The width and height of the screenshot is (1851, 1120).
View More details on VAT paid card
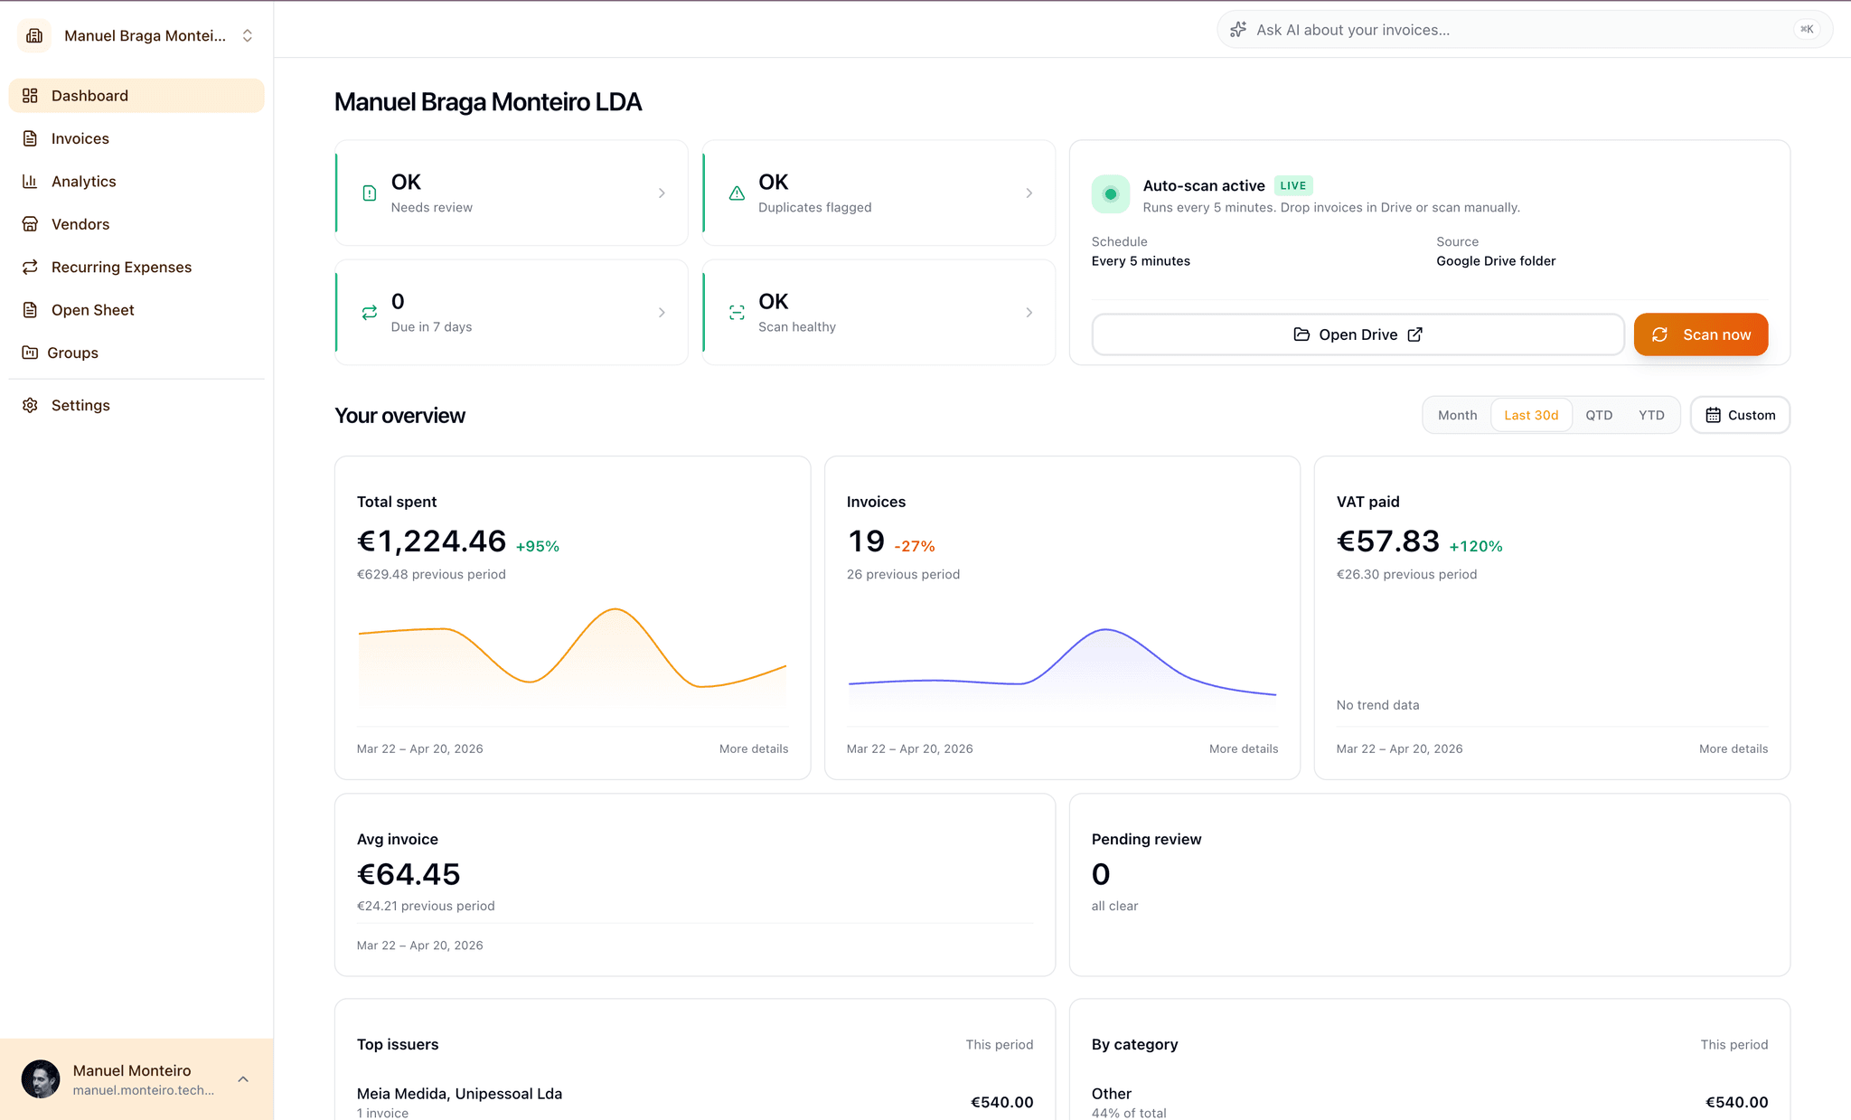pos(1733,748)
